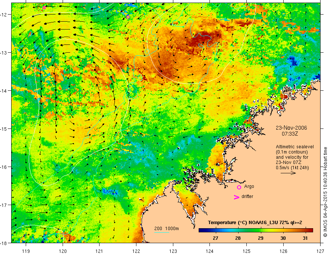Click the 'Altimetric sealevel' caption line

[295, 147]
